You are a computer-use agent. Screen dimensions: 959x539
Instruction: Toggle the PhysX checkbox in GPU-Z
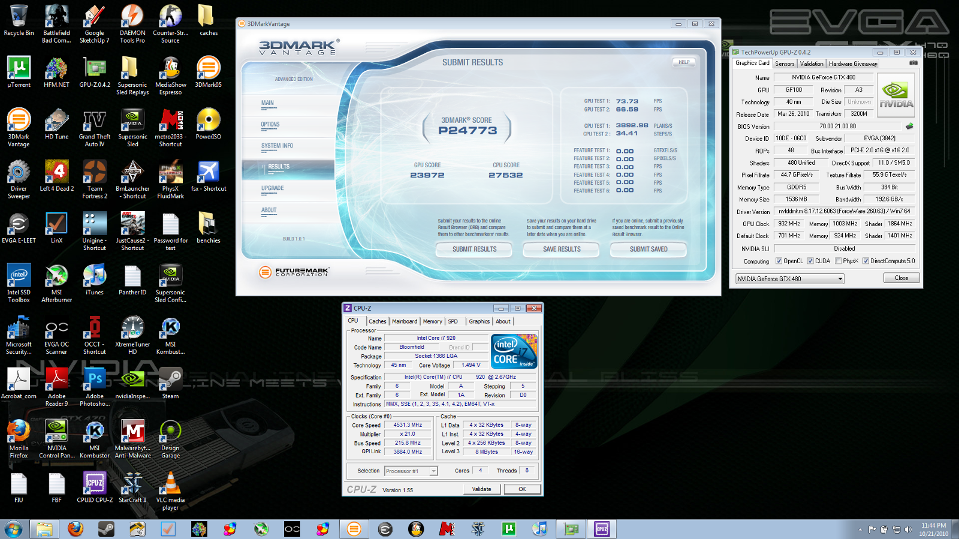point(838,261)
